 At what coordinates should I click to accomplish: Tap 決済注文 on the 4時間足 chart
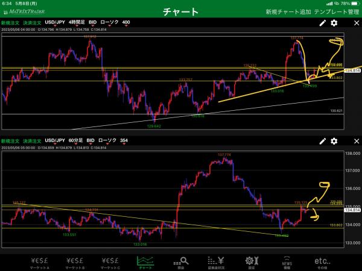[32, 23]
